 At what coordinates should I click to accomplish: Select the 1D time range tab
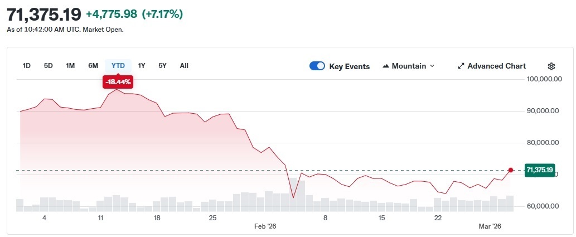(26, 66)
